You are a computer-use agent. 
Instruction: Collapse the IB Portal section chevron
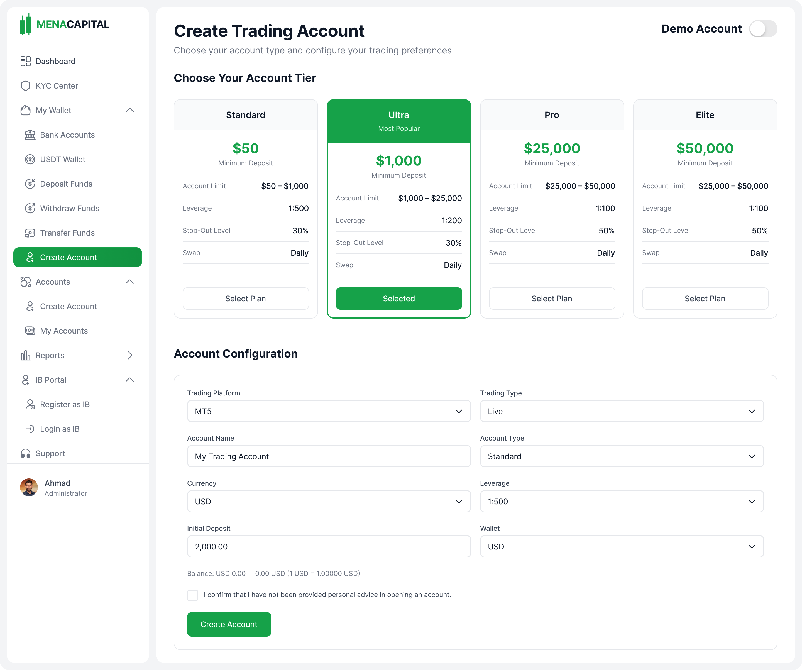[x=130, y=380]
